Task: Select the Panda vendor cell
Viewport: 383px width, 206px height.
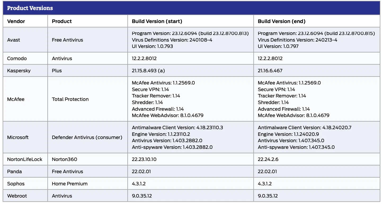Action: coord(14,172)
